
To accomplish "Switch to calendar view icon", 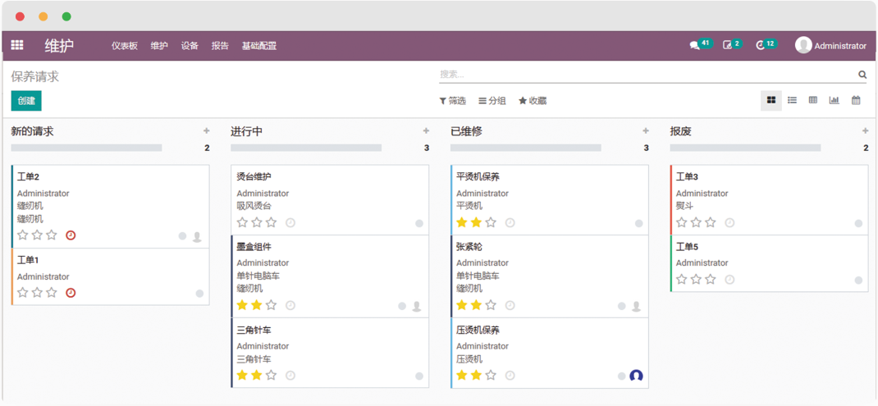I will [856, 100].
